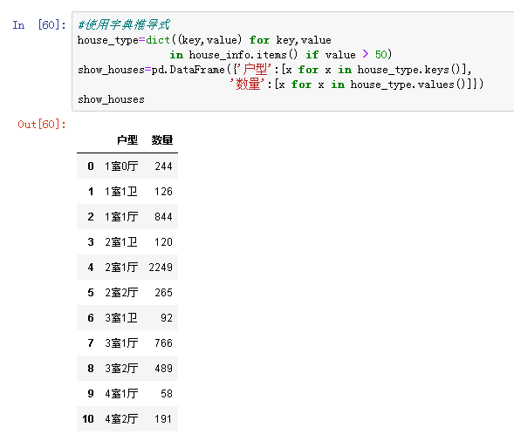This screenshot has width=514, height=434.
Task: Click row index 7 label
Action: [x=91, y=343]
